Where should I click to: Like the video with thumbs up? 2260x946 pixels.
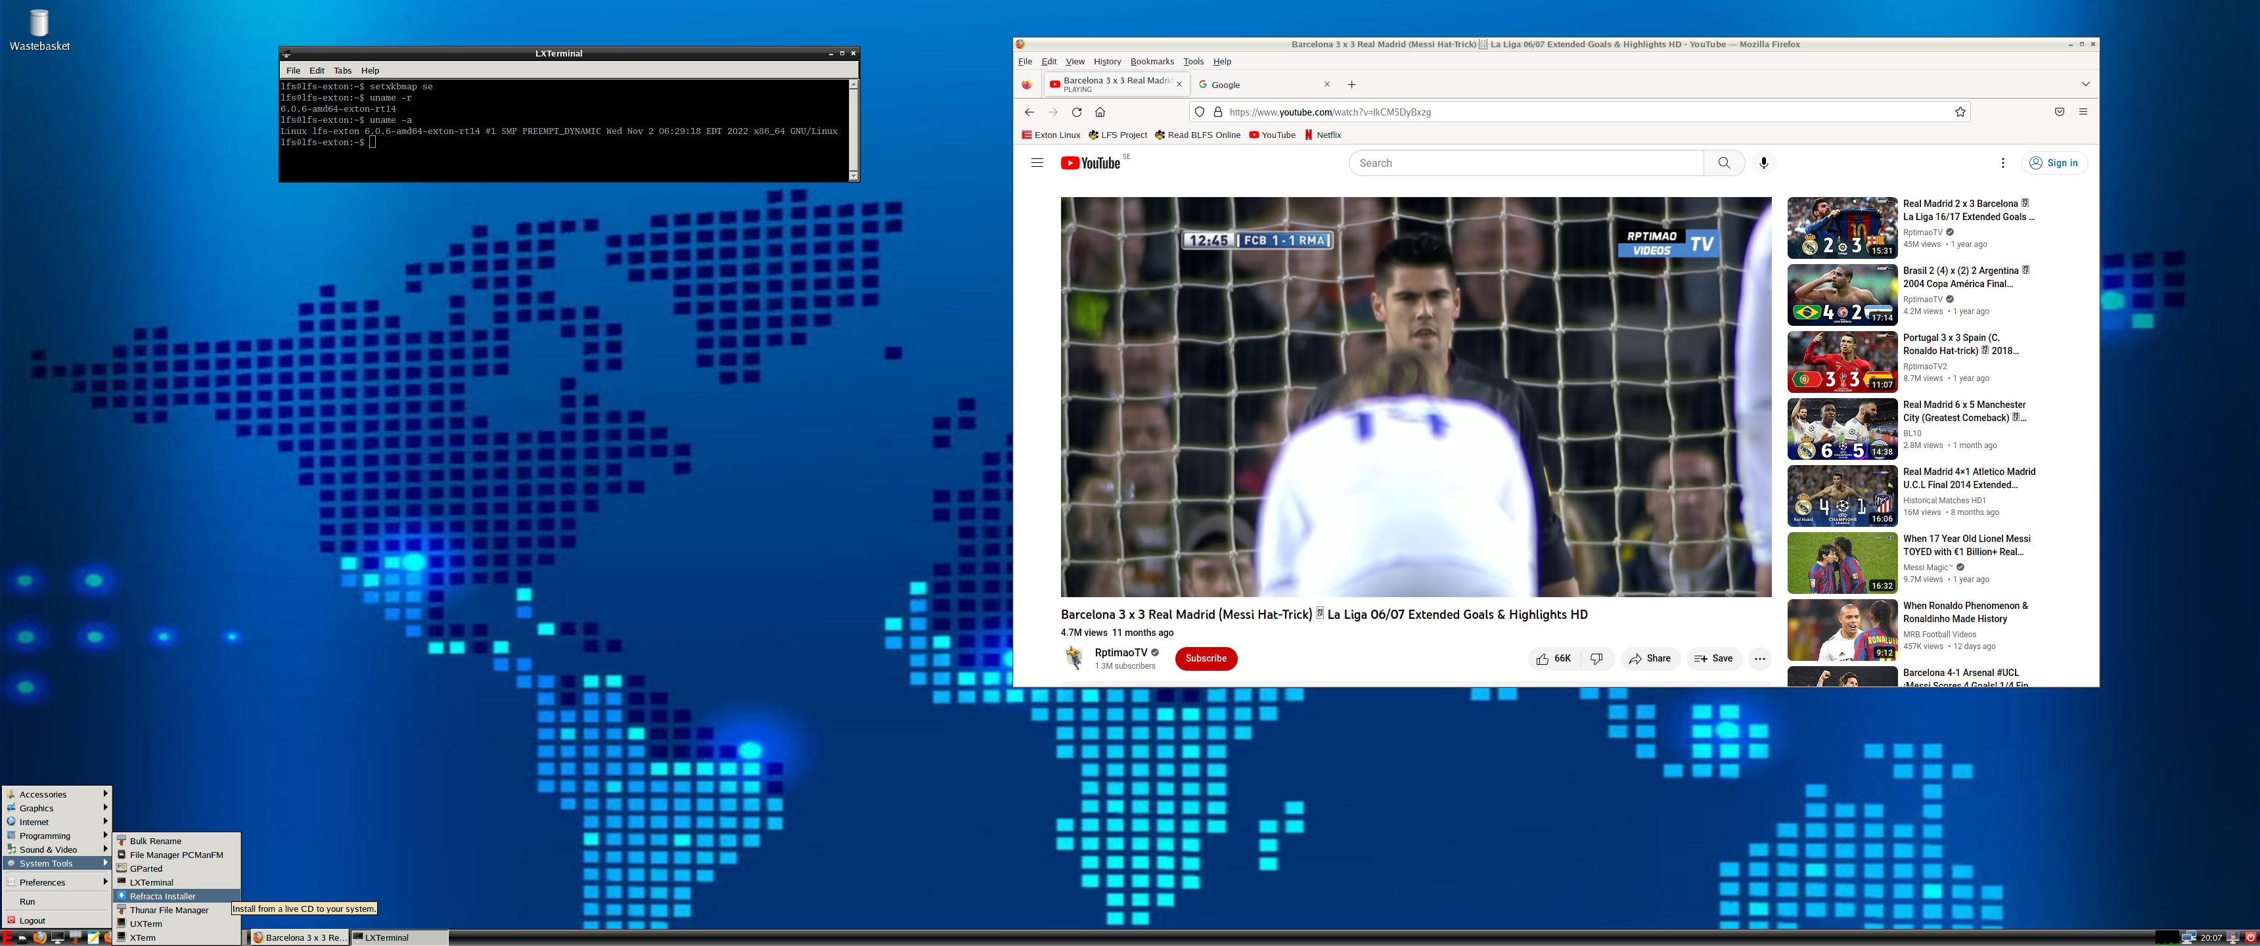coord(1553,658)
